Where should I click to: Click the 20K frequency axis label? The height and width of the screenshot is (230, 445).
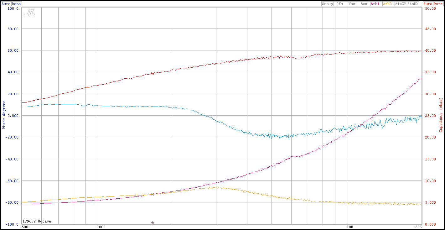[x=418, y=227]
